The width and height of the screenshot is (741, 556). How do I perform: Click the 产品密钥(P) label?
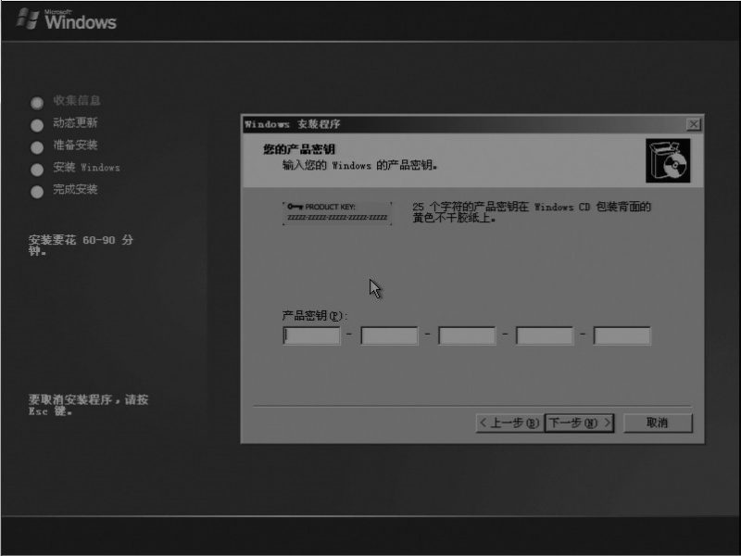tap(314, 315)
